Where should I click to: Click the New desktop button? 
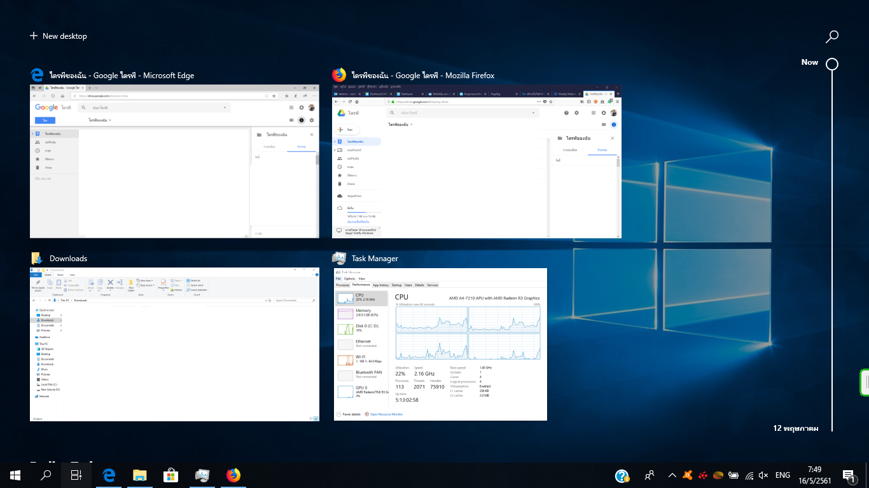pyautogui.click(x=59, y=36)
